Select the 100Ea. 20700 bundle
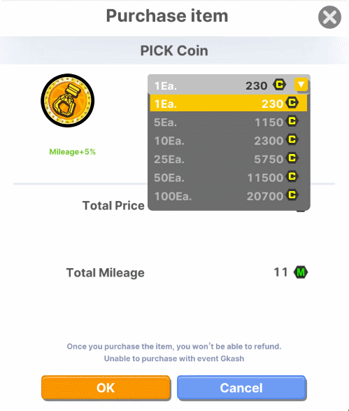Image resolution: width=349 pixels, height=411 pixels. [228, 196]
